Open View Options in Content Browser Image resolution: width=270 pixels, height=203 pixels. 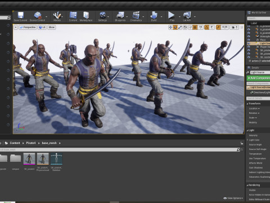pos(233,198)
